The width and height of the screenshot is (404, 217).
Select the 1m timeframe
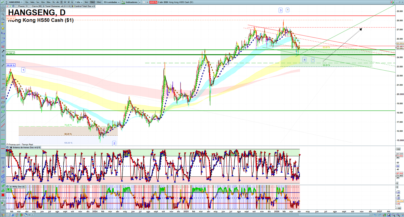pos(38,2)
